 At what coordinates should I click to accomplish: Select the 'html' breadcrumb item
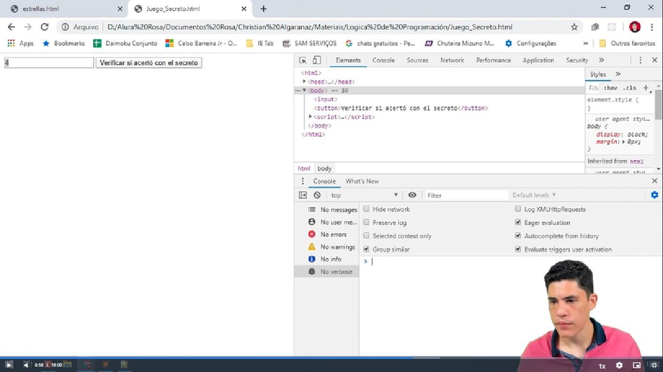tap(304, 169)
